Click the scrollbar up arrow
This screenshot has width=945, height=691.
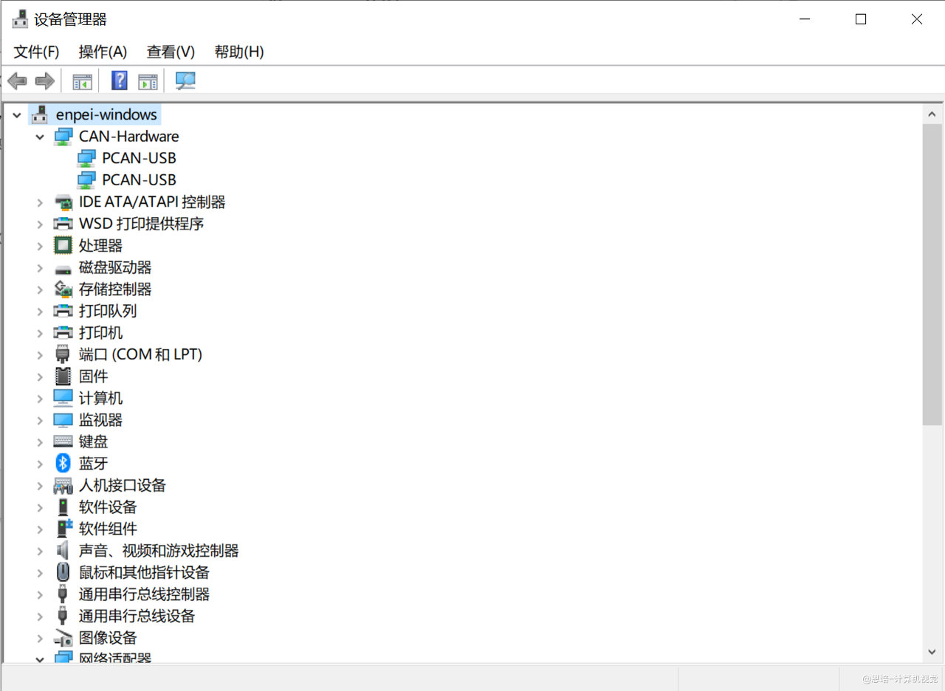click(x=932, y=115)
